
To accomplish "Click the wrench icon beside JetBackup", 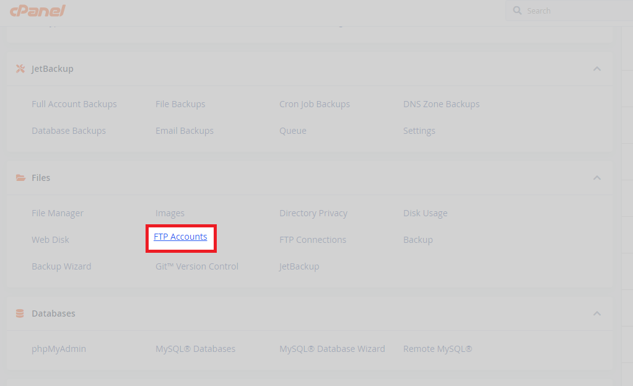I will 20,69.
